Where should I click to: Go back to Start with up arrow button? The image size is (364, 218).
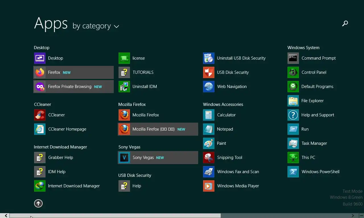coord(38,203)
